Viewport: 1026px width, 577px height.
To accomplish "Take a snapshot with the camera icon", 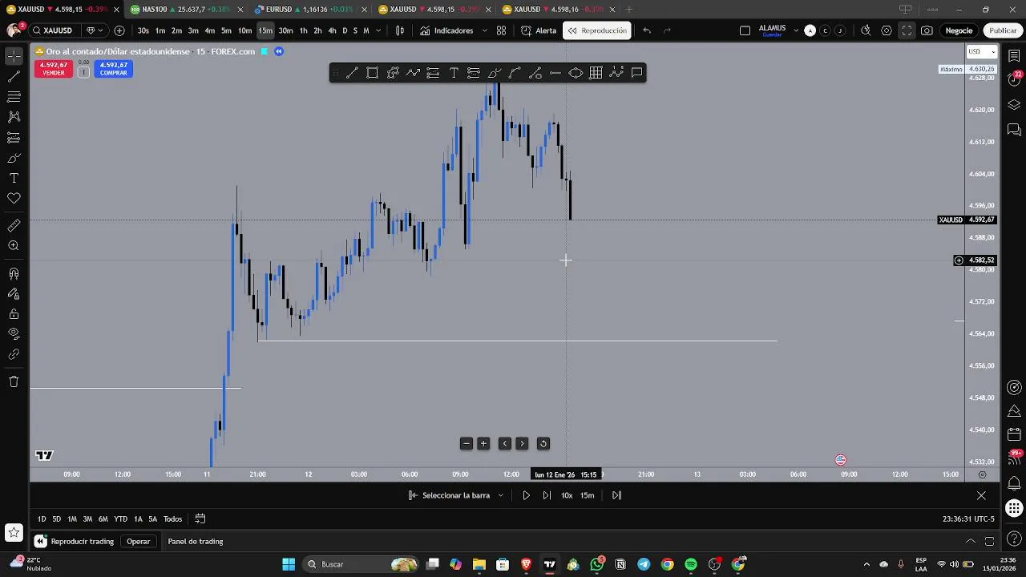I will coord(927,30).
